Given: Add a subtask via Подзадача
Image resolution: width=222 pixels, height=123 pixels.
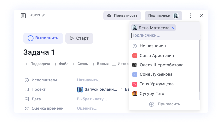Looking at the screenshot, I should pyautogui.click(x=38, y=64).
